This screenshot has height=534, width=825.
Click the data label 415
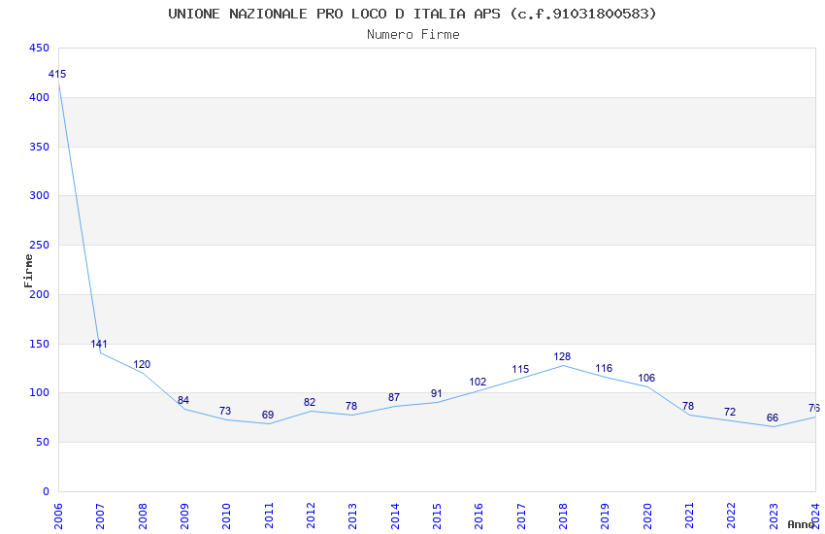coord(57,74)
